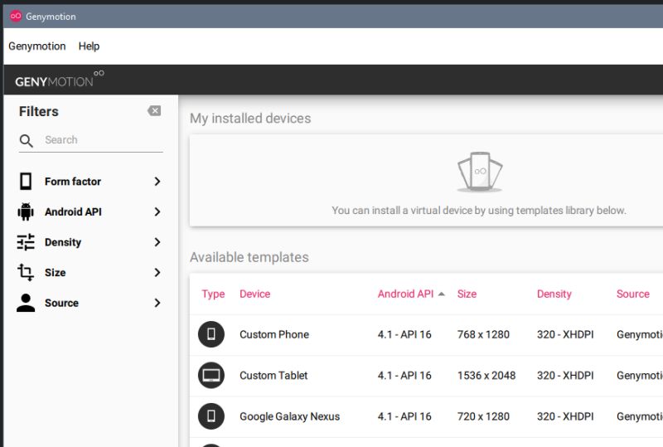663x447 pixels.
Task: Sort templates by Density column
Action: [554, 294]
